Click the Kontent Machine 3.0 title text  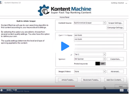[13, 3]
